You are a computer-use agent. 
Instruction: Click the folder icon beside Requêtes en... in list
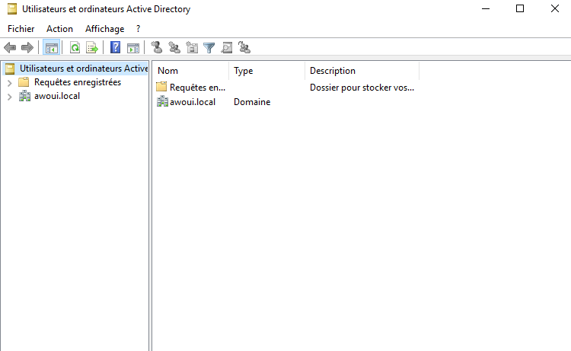click(x=161, y=87)
